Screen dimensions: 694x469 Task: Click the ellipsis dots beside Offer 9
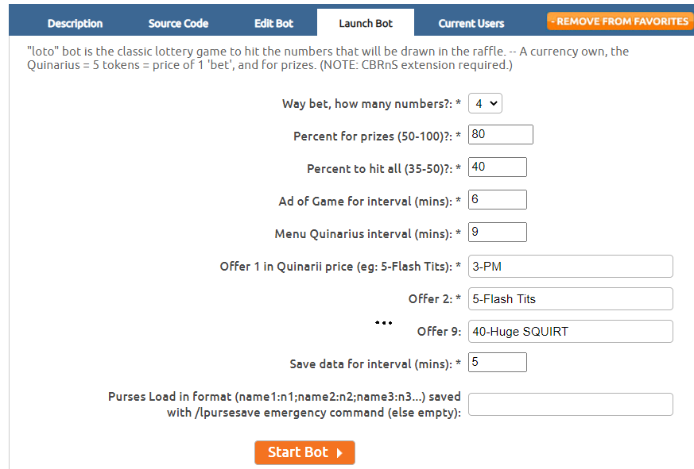coord(384,323)
